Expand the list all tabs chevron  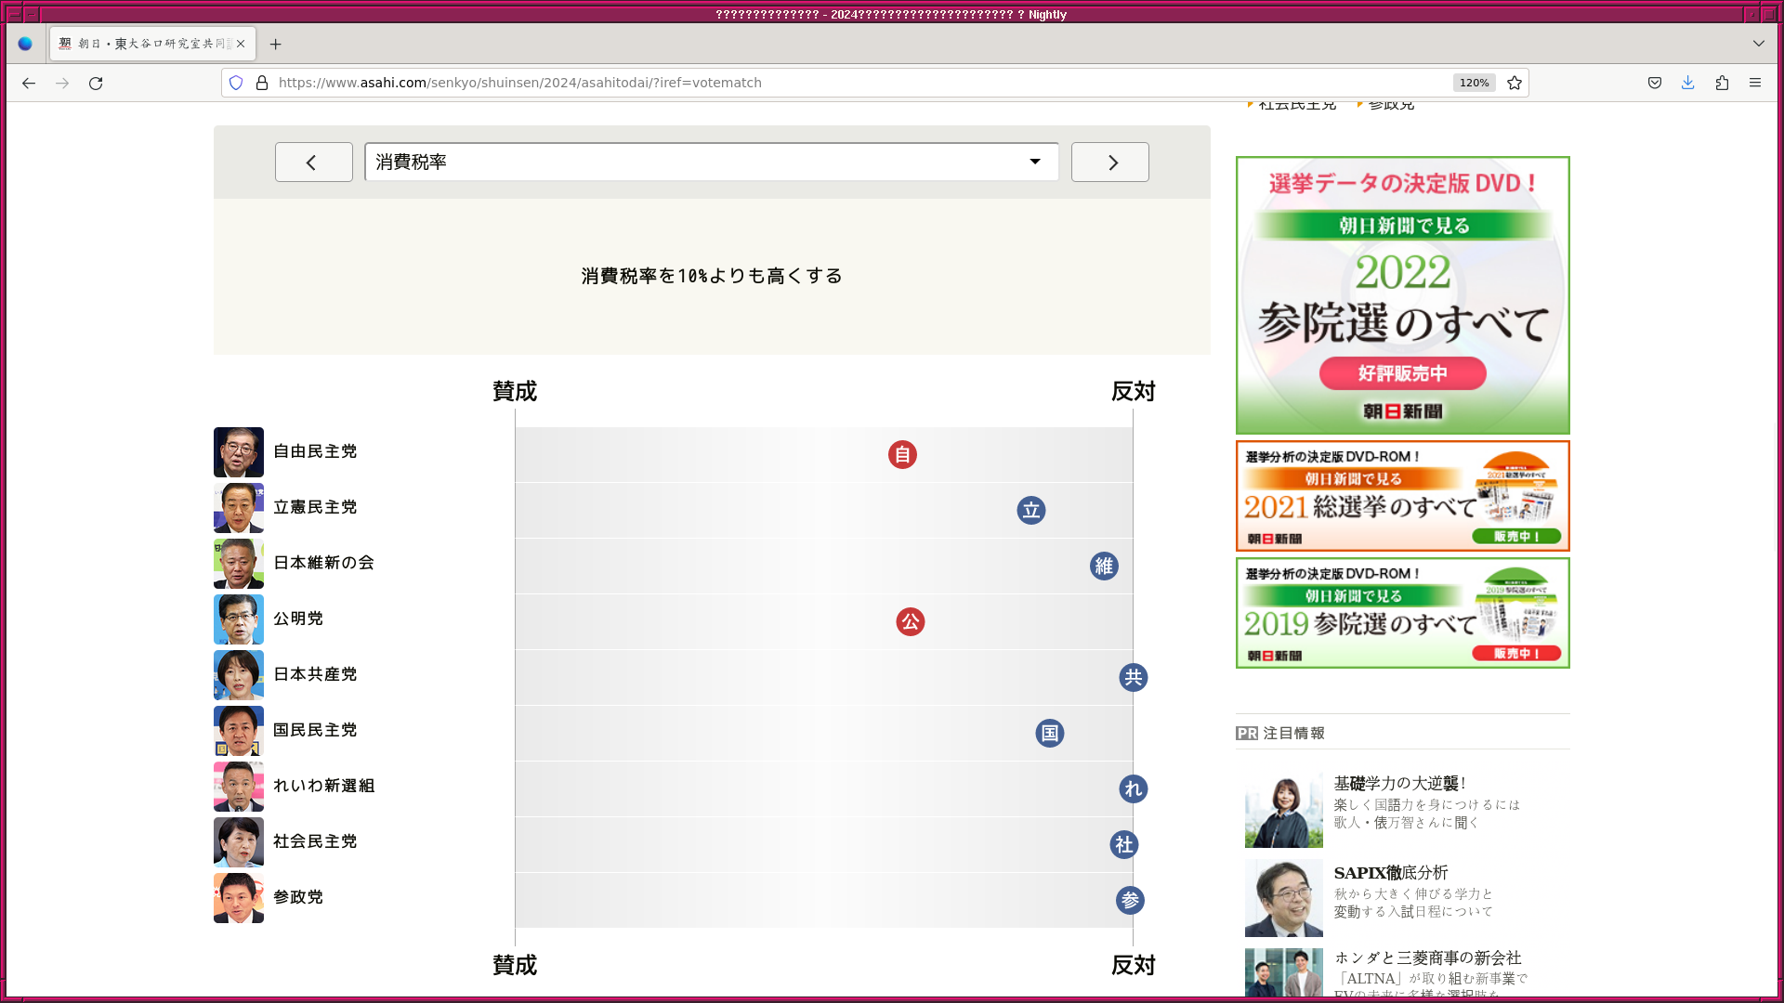[1759, 44]
